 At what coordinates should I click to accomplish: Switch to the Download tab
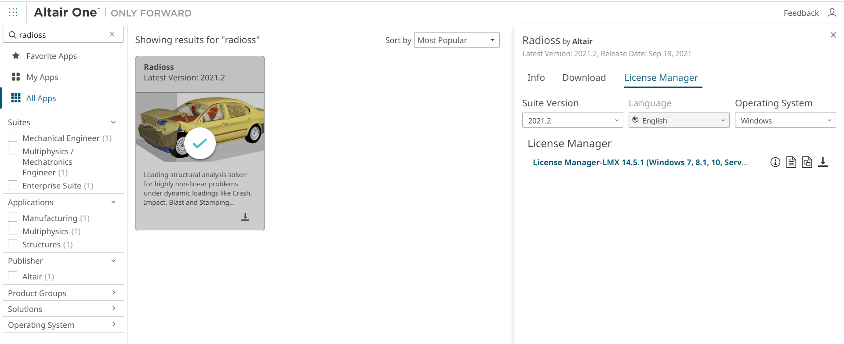(584, 78)
